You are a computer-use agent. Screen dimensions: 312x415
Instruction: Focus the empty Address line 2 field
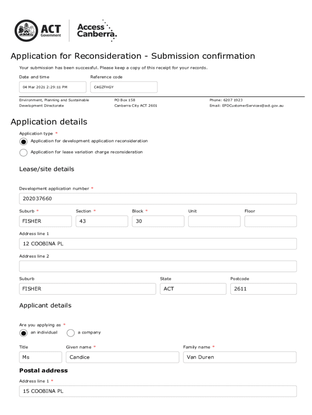158,266
